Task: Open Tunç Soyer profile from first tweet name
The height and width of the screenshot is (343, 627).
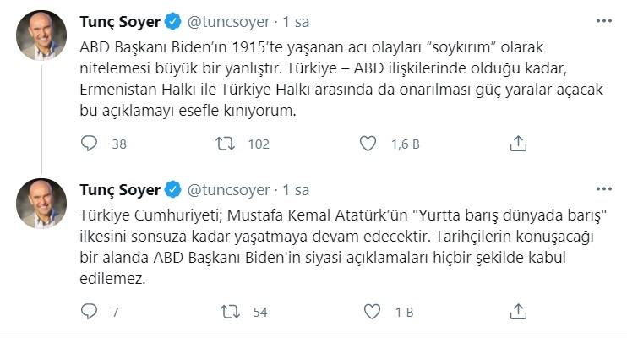Action: (119, 19)
